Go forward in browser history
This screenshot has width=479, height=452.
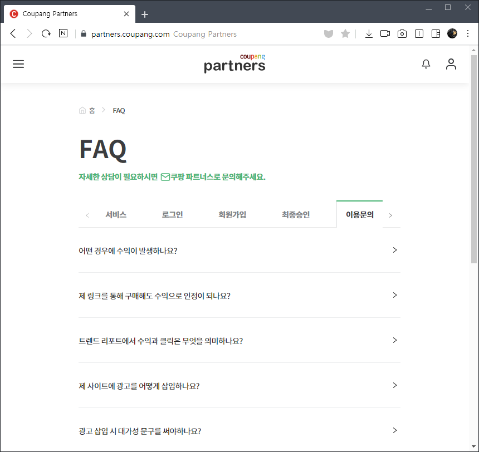(30, 33)
